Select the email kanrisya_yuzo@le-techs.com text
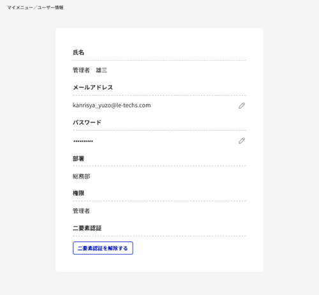The width and height of the screenshot is (319, 295). pyautogui.click(x=112, y=105)
